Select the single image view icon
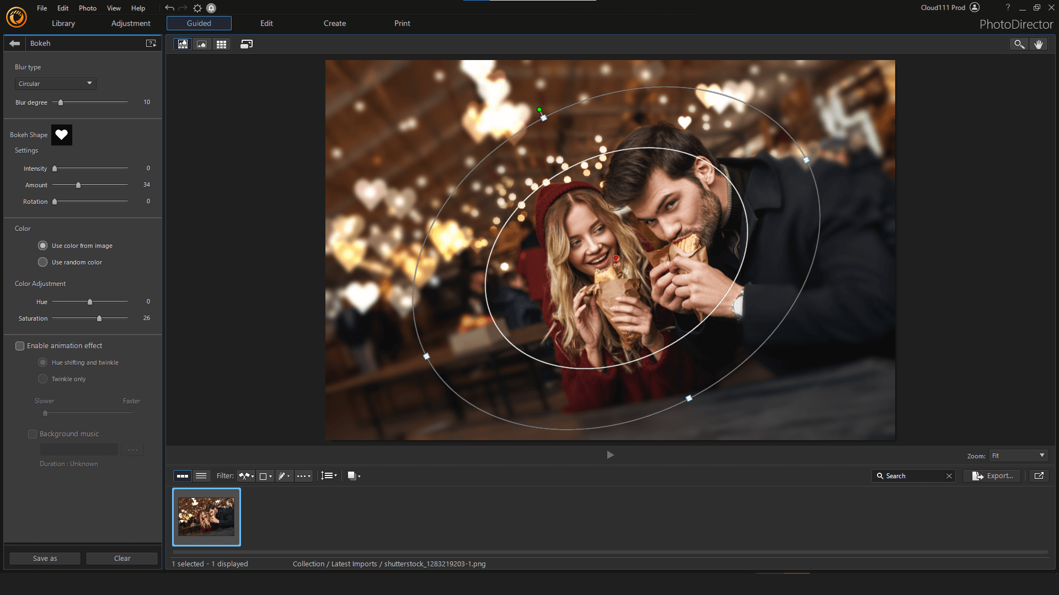The height and width of the screenshot is (595, 1059). pos(201,44)
